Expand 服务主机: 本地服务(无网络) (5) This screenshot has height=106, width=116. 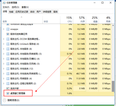[x=4, y=64]
